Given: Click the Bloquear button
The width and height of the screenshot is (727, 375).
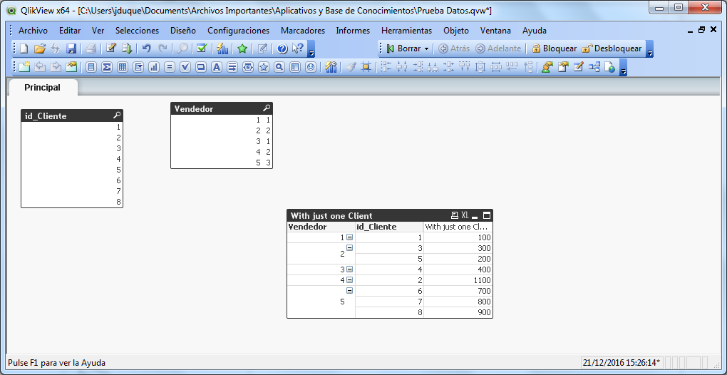Looking at the screenshot, I should (x=554, y=48).
